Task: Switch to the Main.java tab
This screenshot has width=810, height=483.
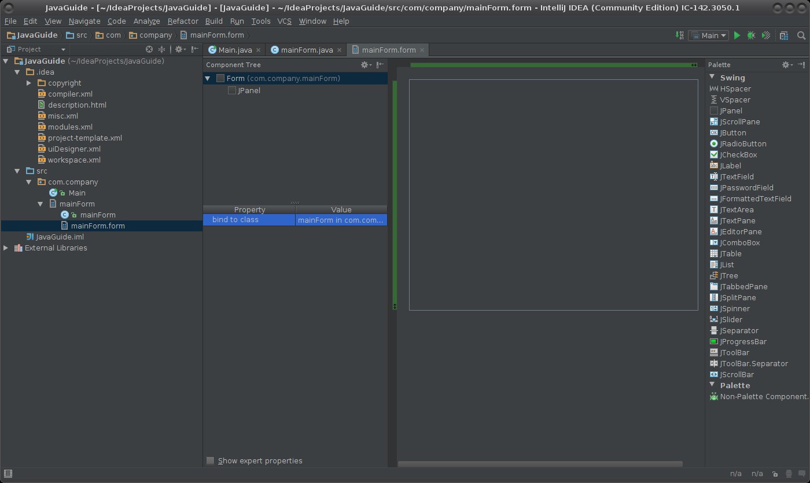Action: (235, 50)
